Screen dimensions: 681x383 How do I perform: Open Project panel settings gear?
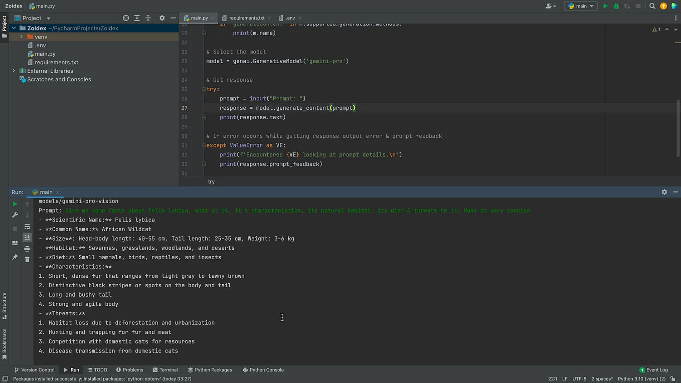click(x=162, y=18)
